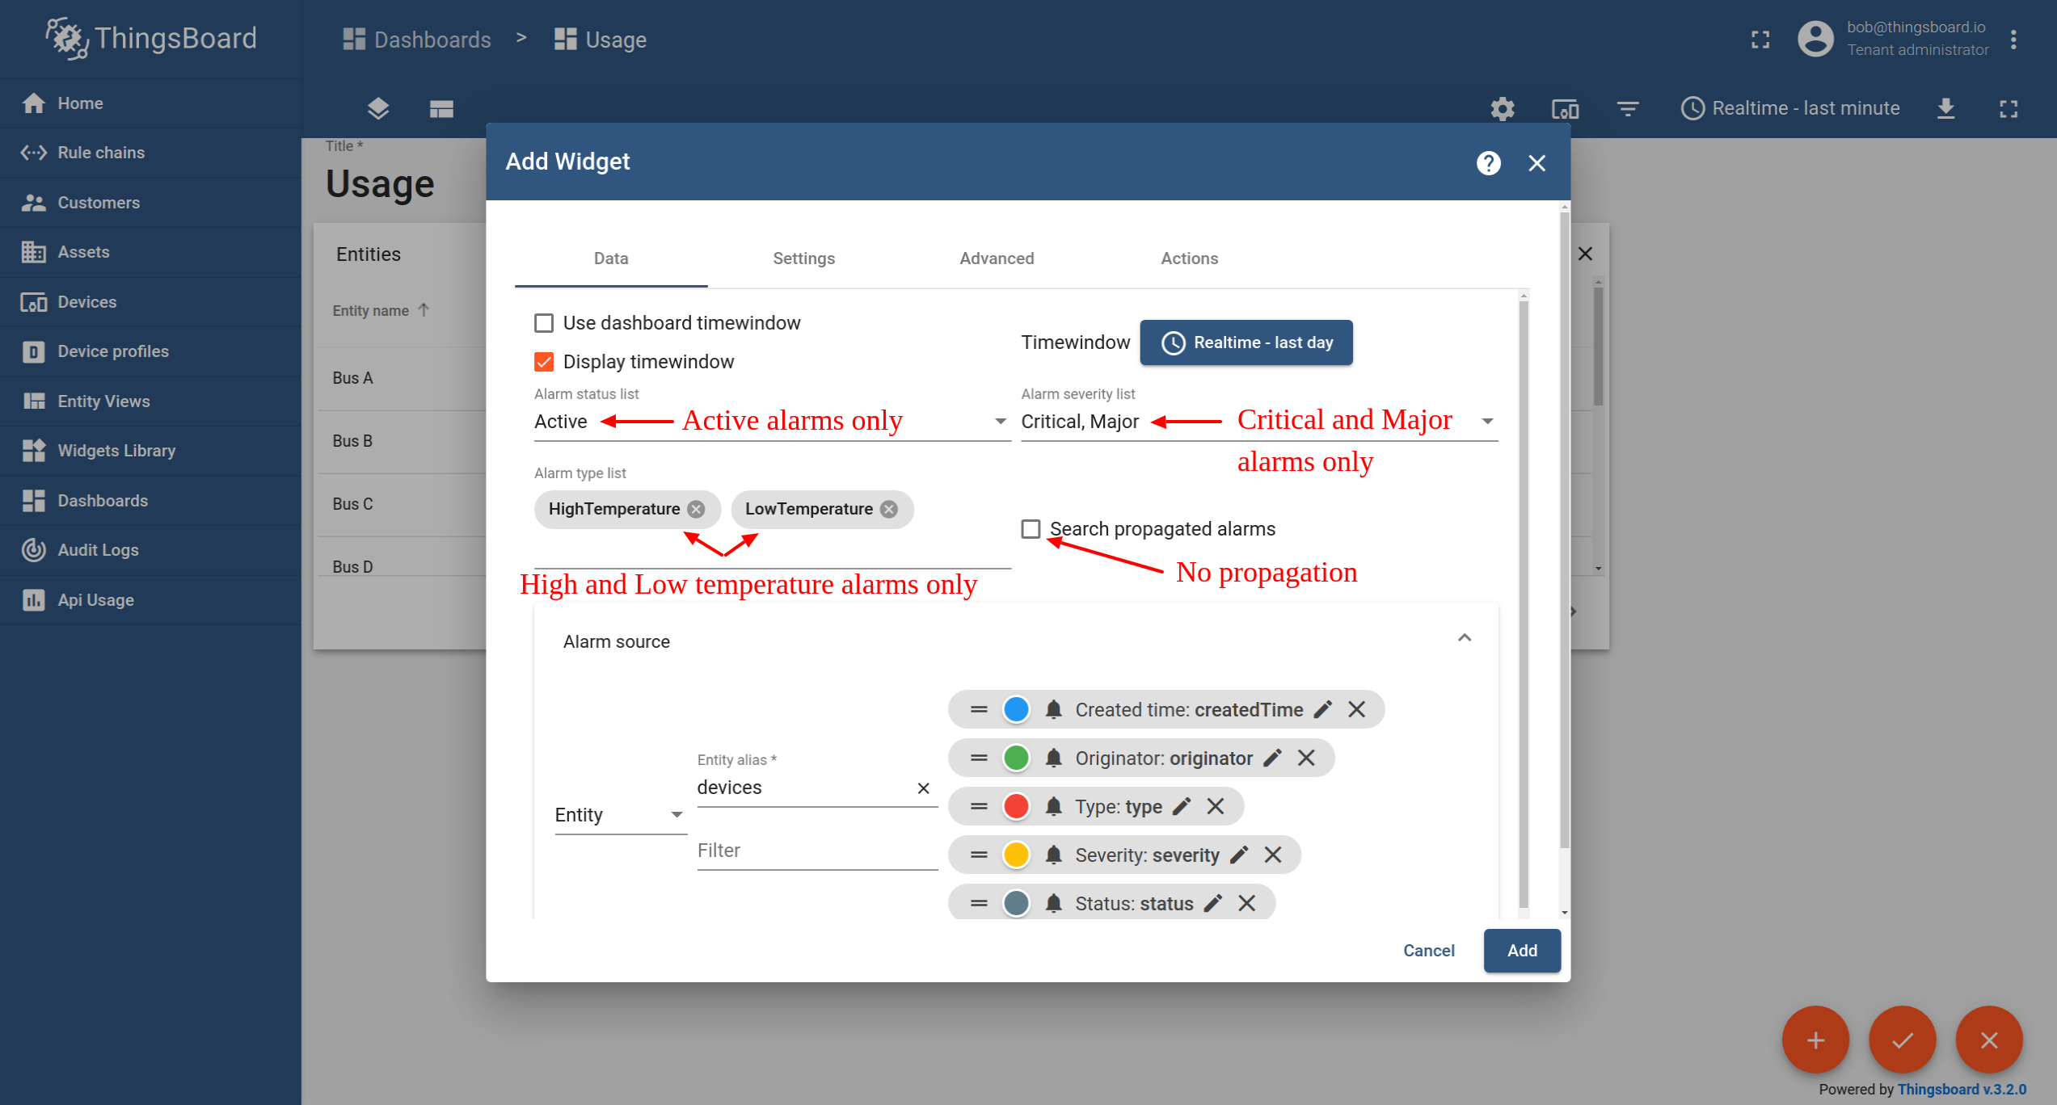Expand Alarm severity list dropdown
2057x1105 pixels.
(1486, 422)
